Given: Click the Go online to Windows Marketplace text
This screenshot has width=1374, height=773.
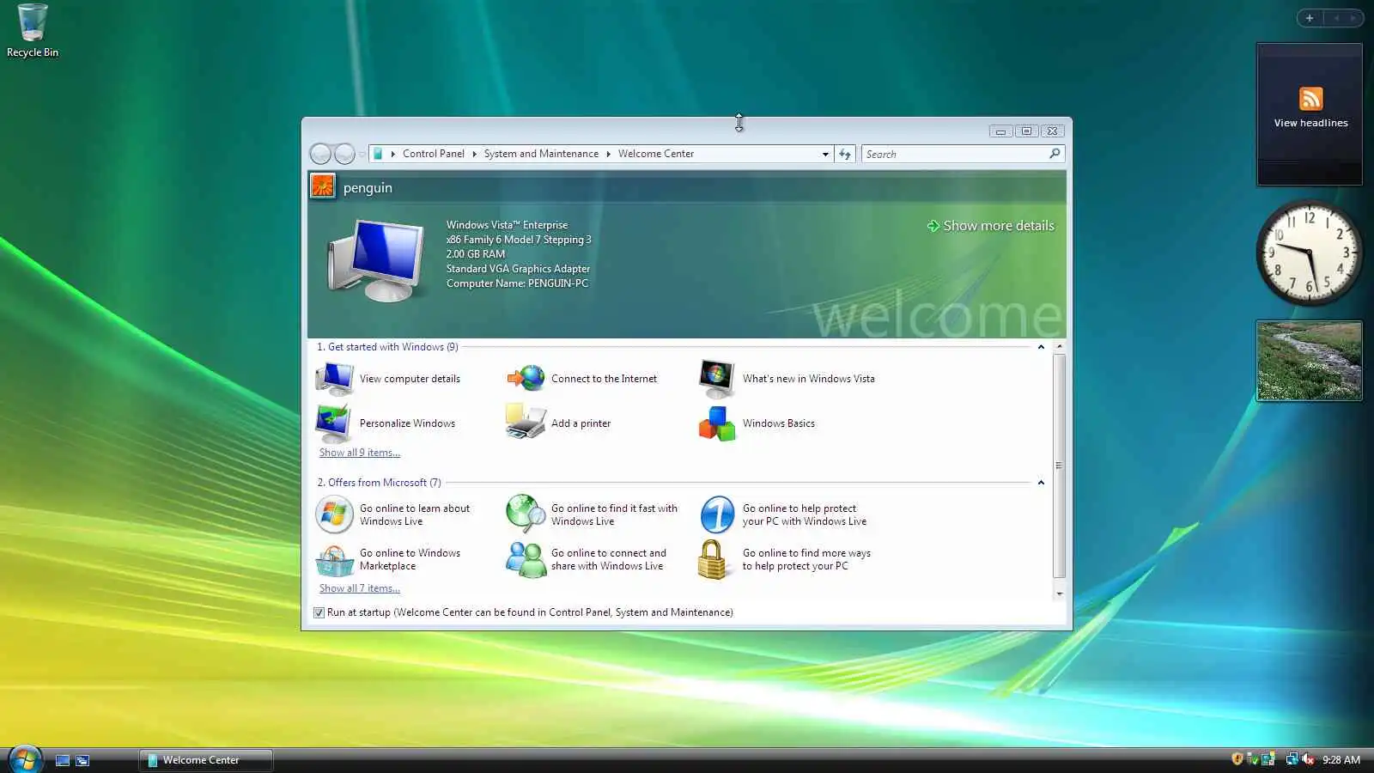Looking at the screenshot, I should 410,559.
